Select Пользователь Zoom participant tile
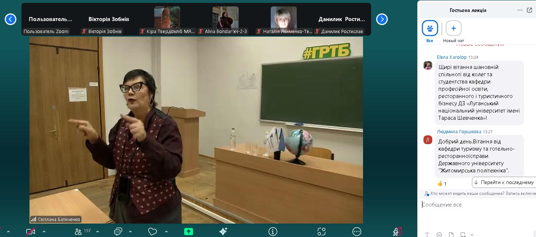Viewport: 536px width, 237px height. (51, 19)
